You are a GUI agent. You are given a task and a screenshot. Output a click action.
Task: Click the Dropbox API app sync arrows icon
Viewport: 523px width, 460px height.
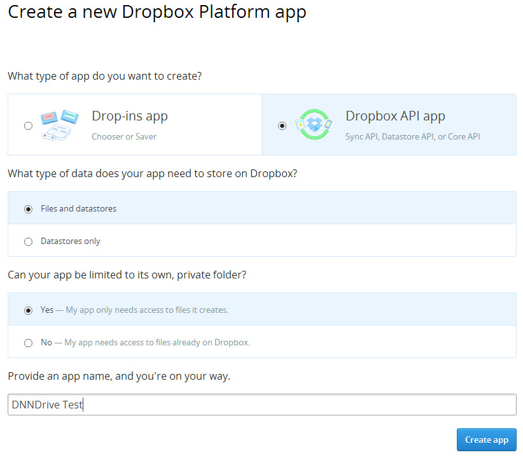[x=314, y=125]
